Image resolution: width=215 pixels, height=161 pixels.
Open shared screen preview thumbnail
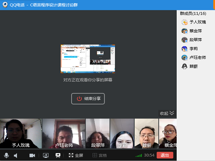click(x=88, y=59)
